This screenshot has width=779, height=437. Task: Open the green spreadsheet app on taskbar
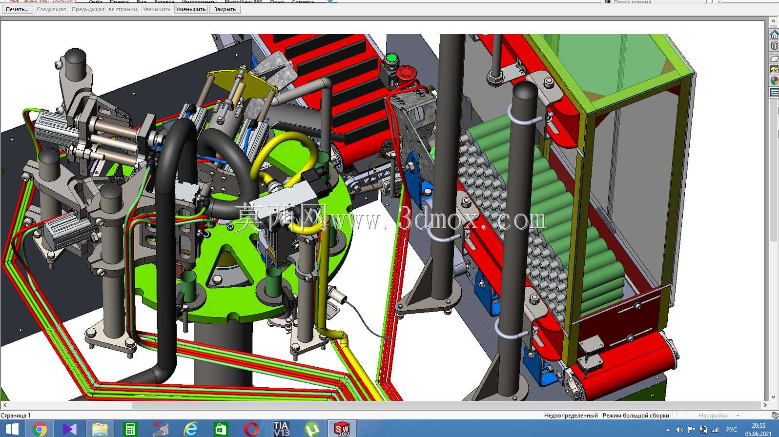point(130,429)
